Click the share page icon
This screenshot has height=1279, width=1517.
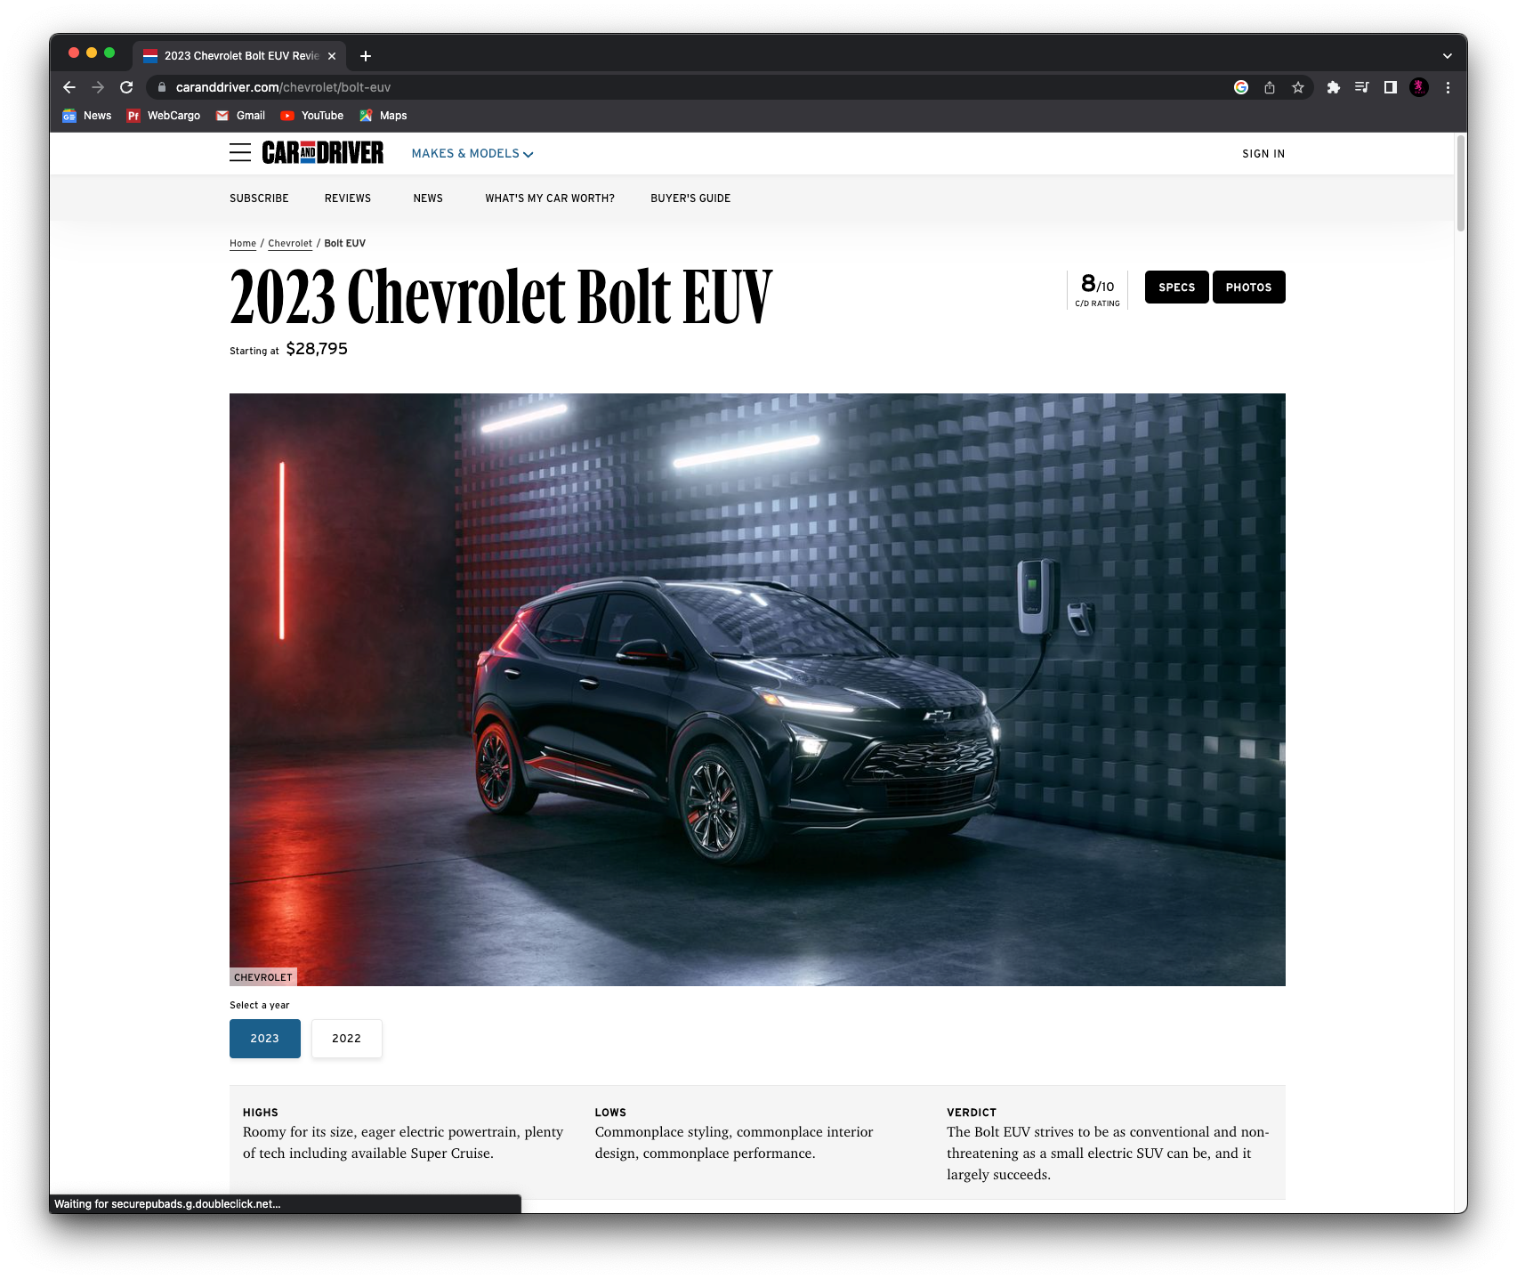coord(1270,87)
